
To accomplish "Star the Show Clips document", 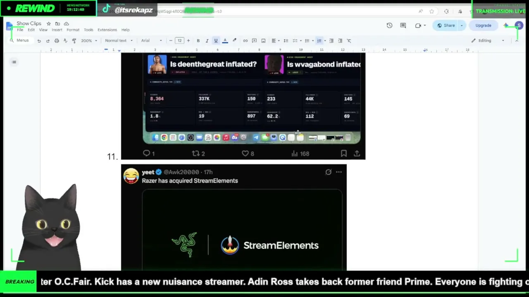I will point(48,24).
